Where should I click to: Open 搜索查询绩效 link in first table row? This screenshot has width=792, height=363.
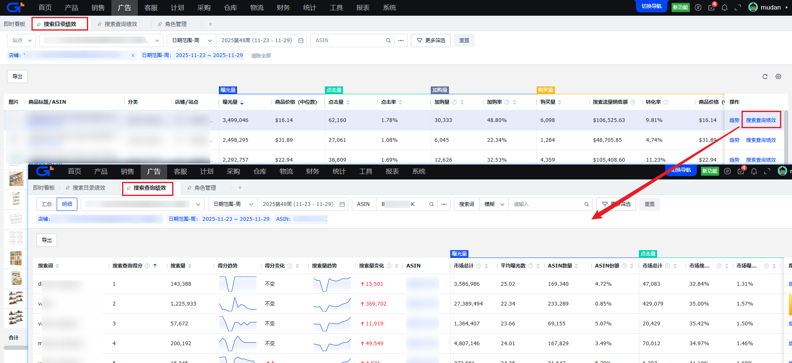[x=761, y=120]
